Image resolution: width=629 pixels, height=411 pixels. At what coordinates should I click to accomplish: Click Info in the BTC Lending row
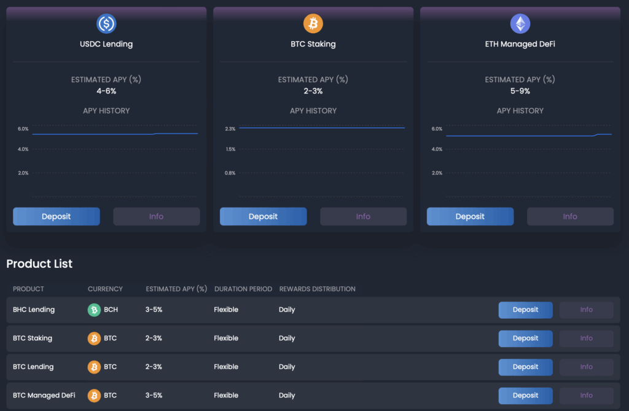587,367
